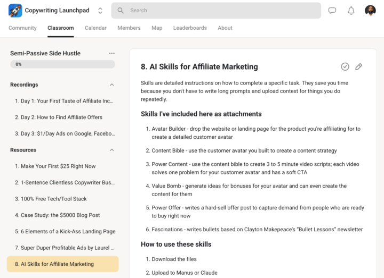
Task: Click the Power Offer list item text
Action: (x=258, y=212)
